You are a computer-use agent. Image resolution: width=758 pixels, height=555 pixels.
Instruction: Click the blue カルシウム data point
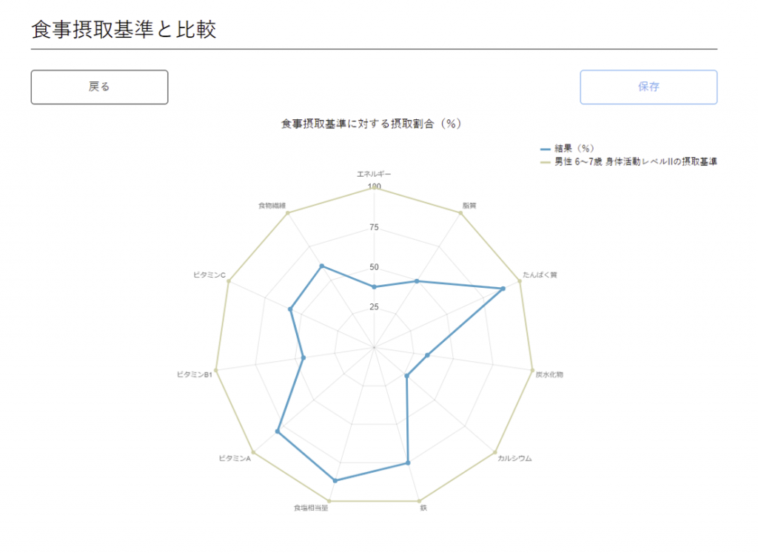click(x=406, y=376)
